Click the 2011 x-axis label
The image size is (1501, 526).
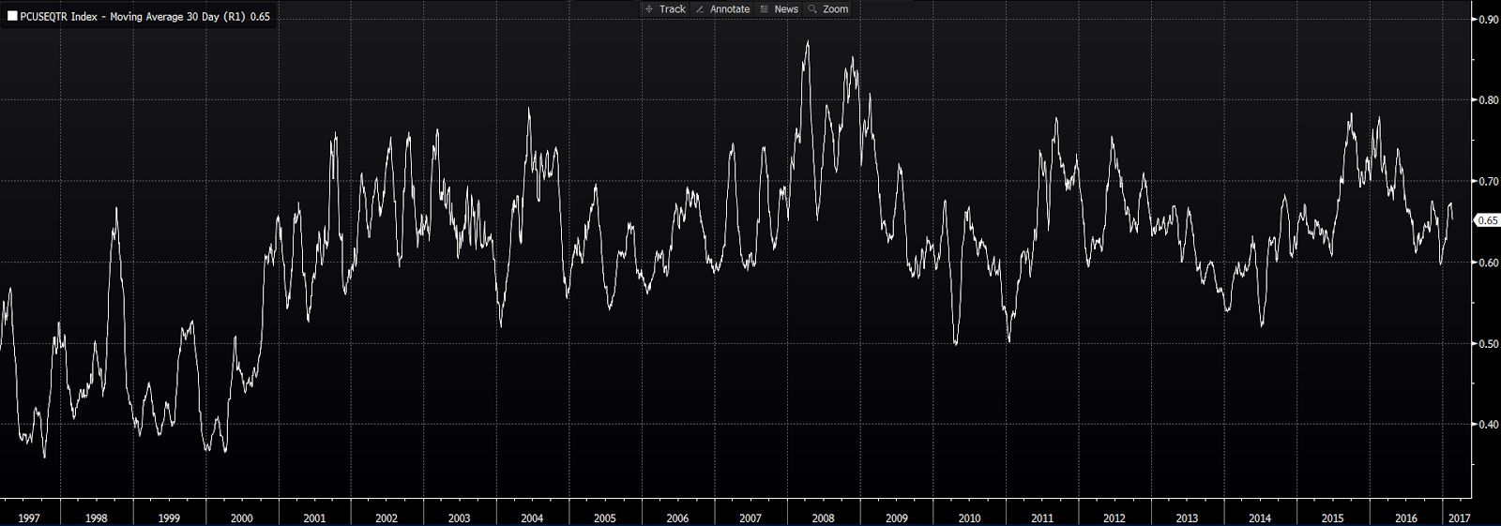pyautogui.click(x=1042, y=518)
